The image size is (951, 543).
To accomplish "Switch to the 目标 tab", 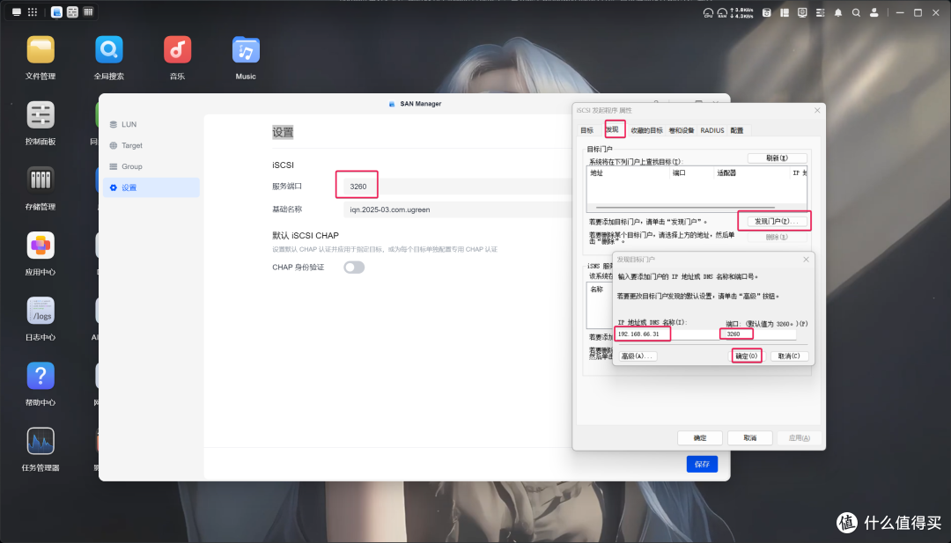I will [x=586, y=130].
